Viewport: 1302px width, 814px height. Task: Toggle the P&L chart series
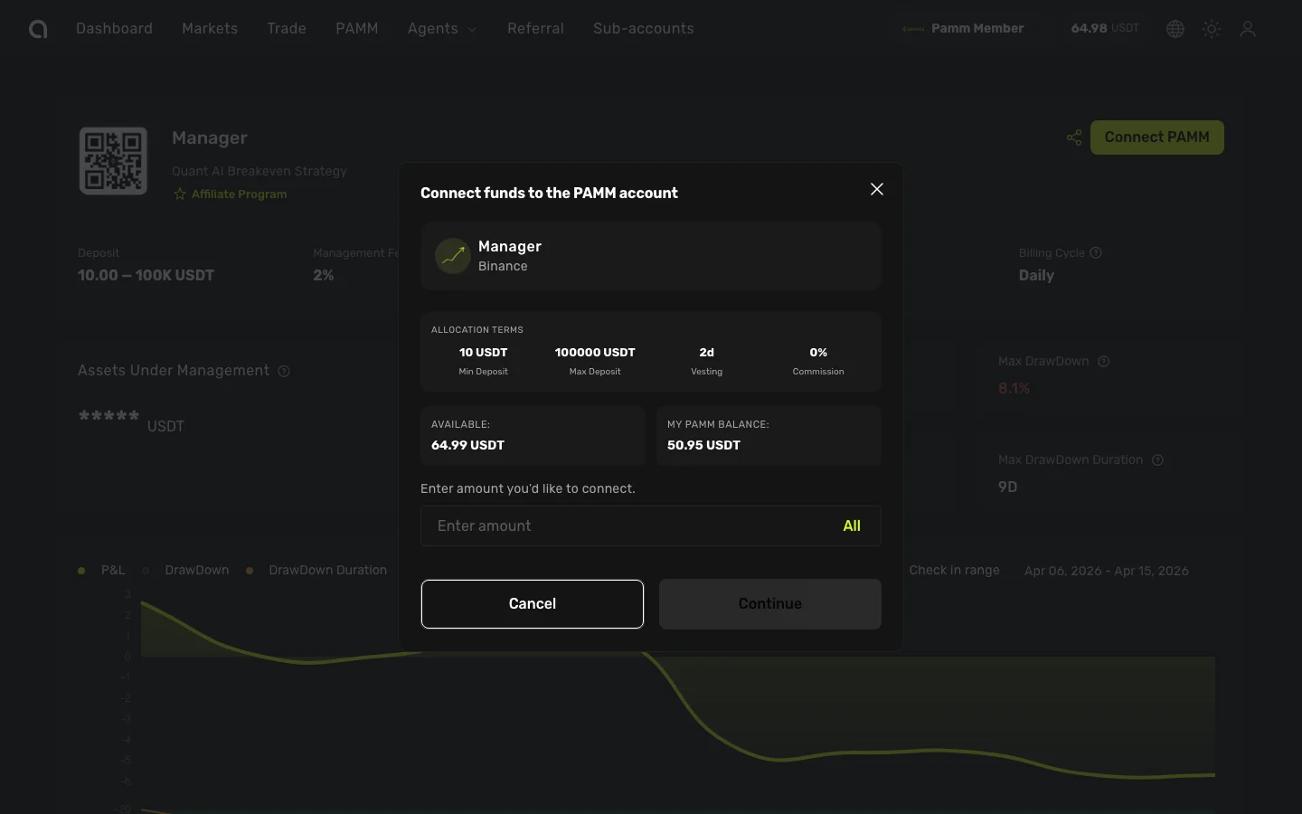[102, 571]
